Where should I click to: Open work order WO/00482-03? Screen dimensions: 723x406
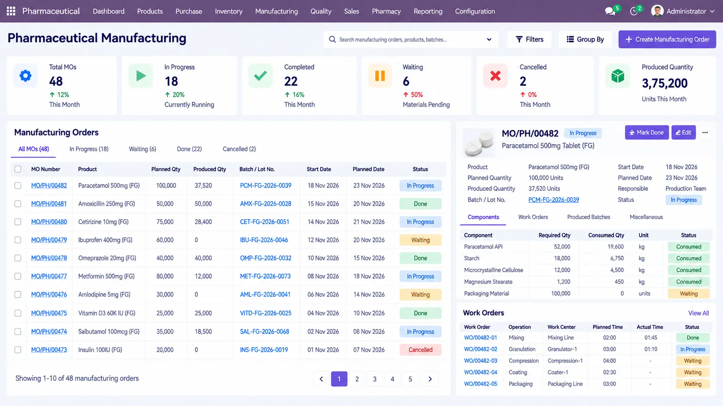480,361
